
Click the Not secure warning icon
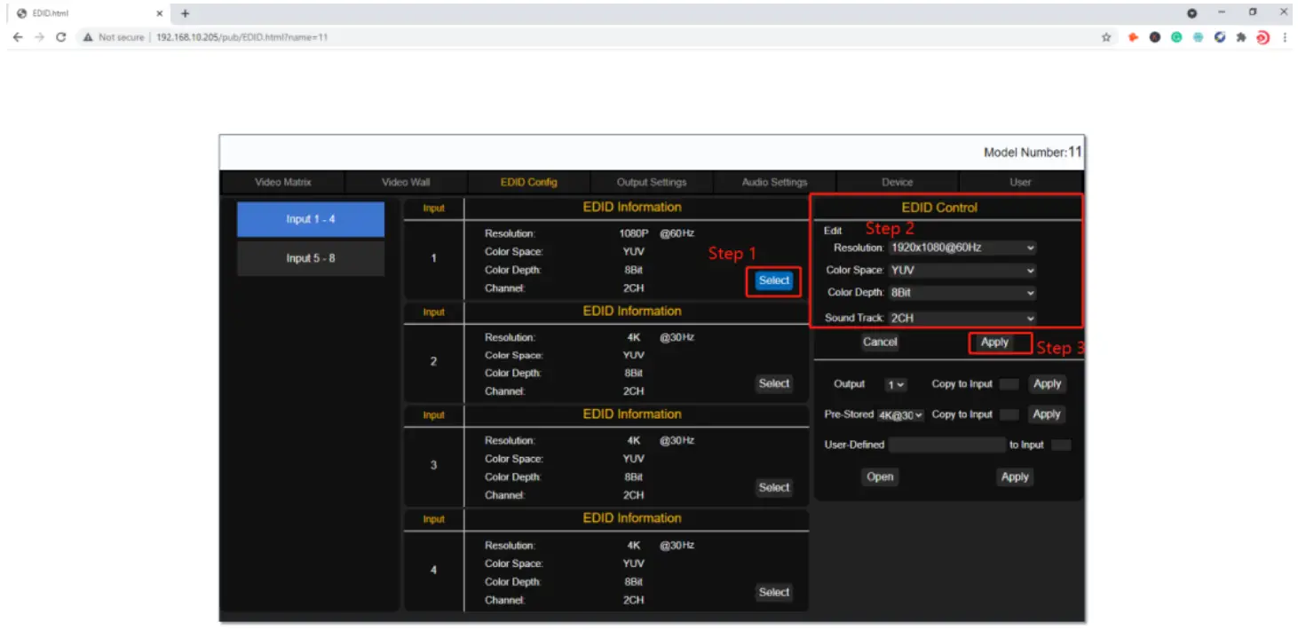click(x=88, y=37)
